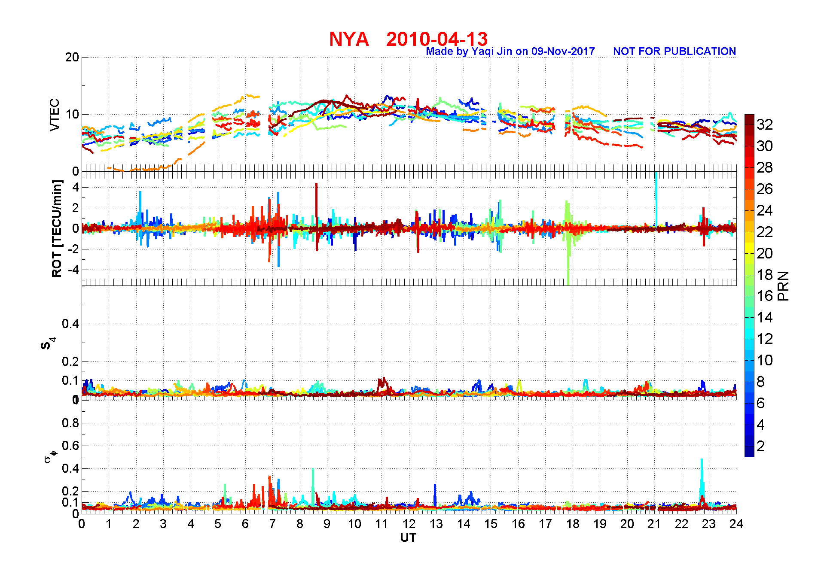The height and width of the screenshot is (571, 818).
Task: Click UT axis tick label "15"
Action: (491, 524)
